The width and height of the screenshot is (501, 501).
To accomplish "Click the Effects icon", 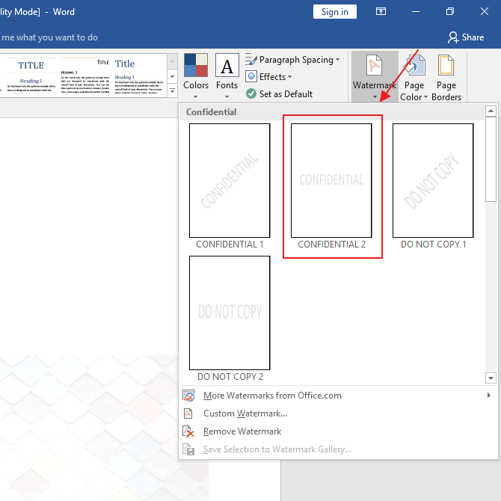I will pyautogui.click(x=251, y=77).
